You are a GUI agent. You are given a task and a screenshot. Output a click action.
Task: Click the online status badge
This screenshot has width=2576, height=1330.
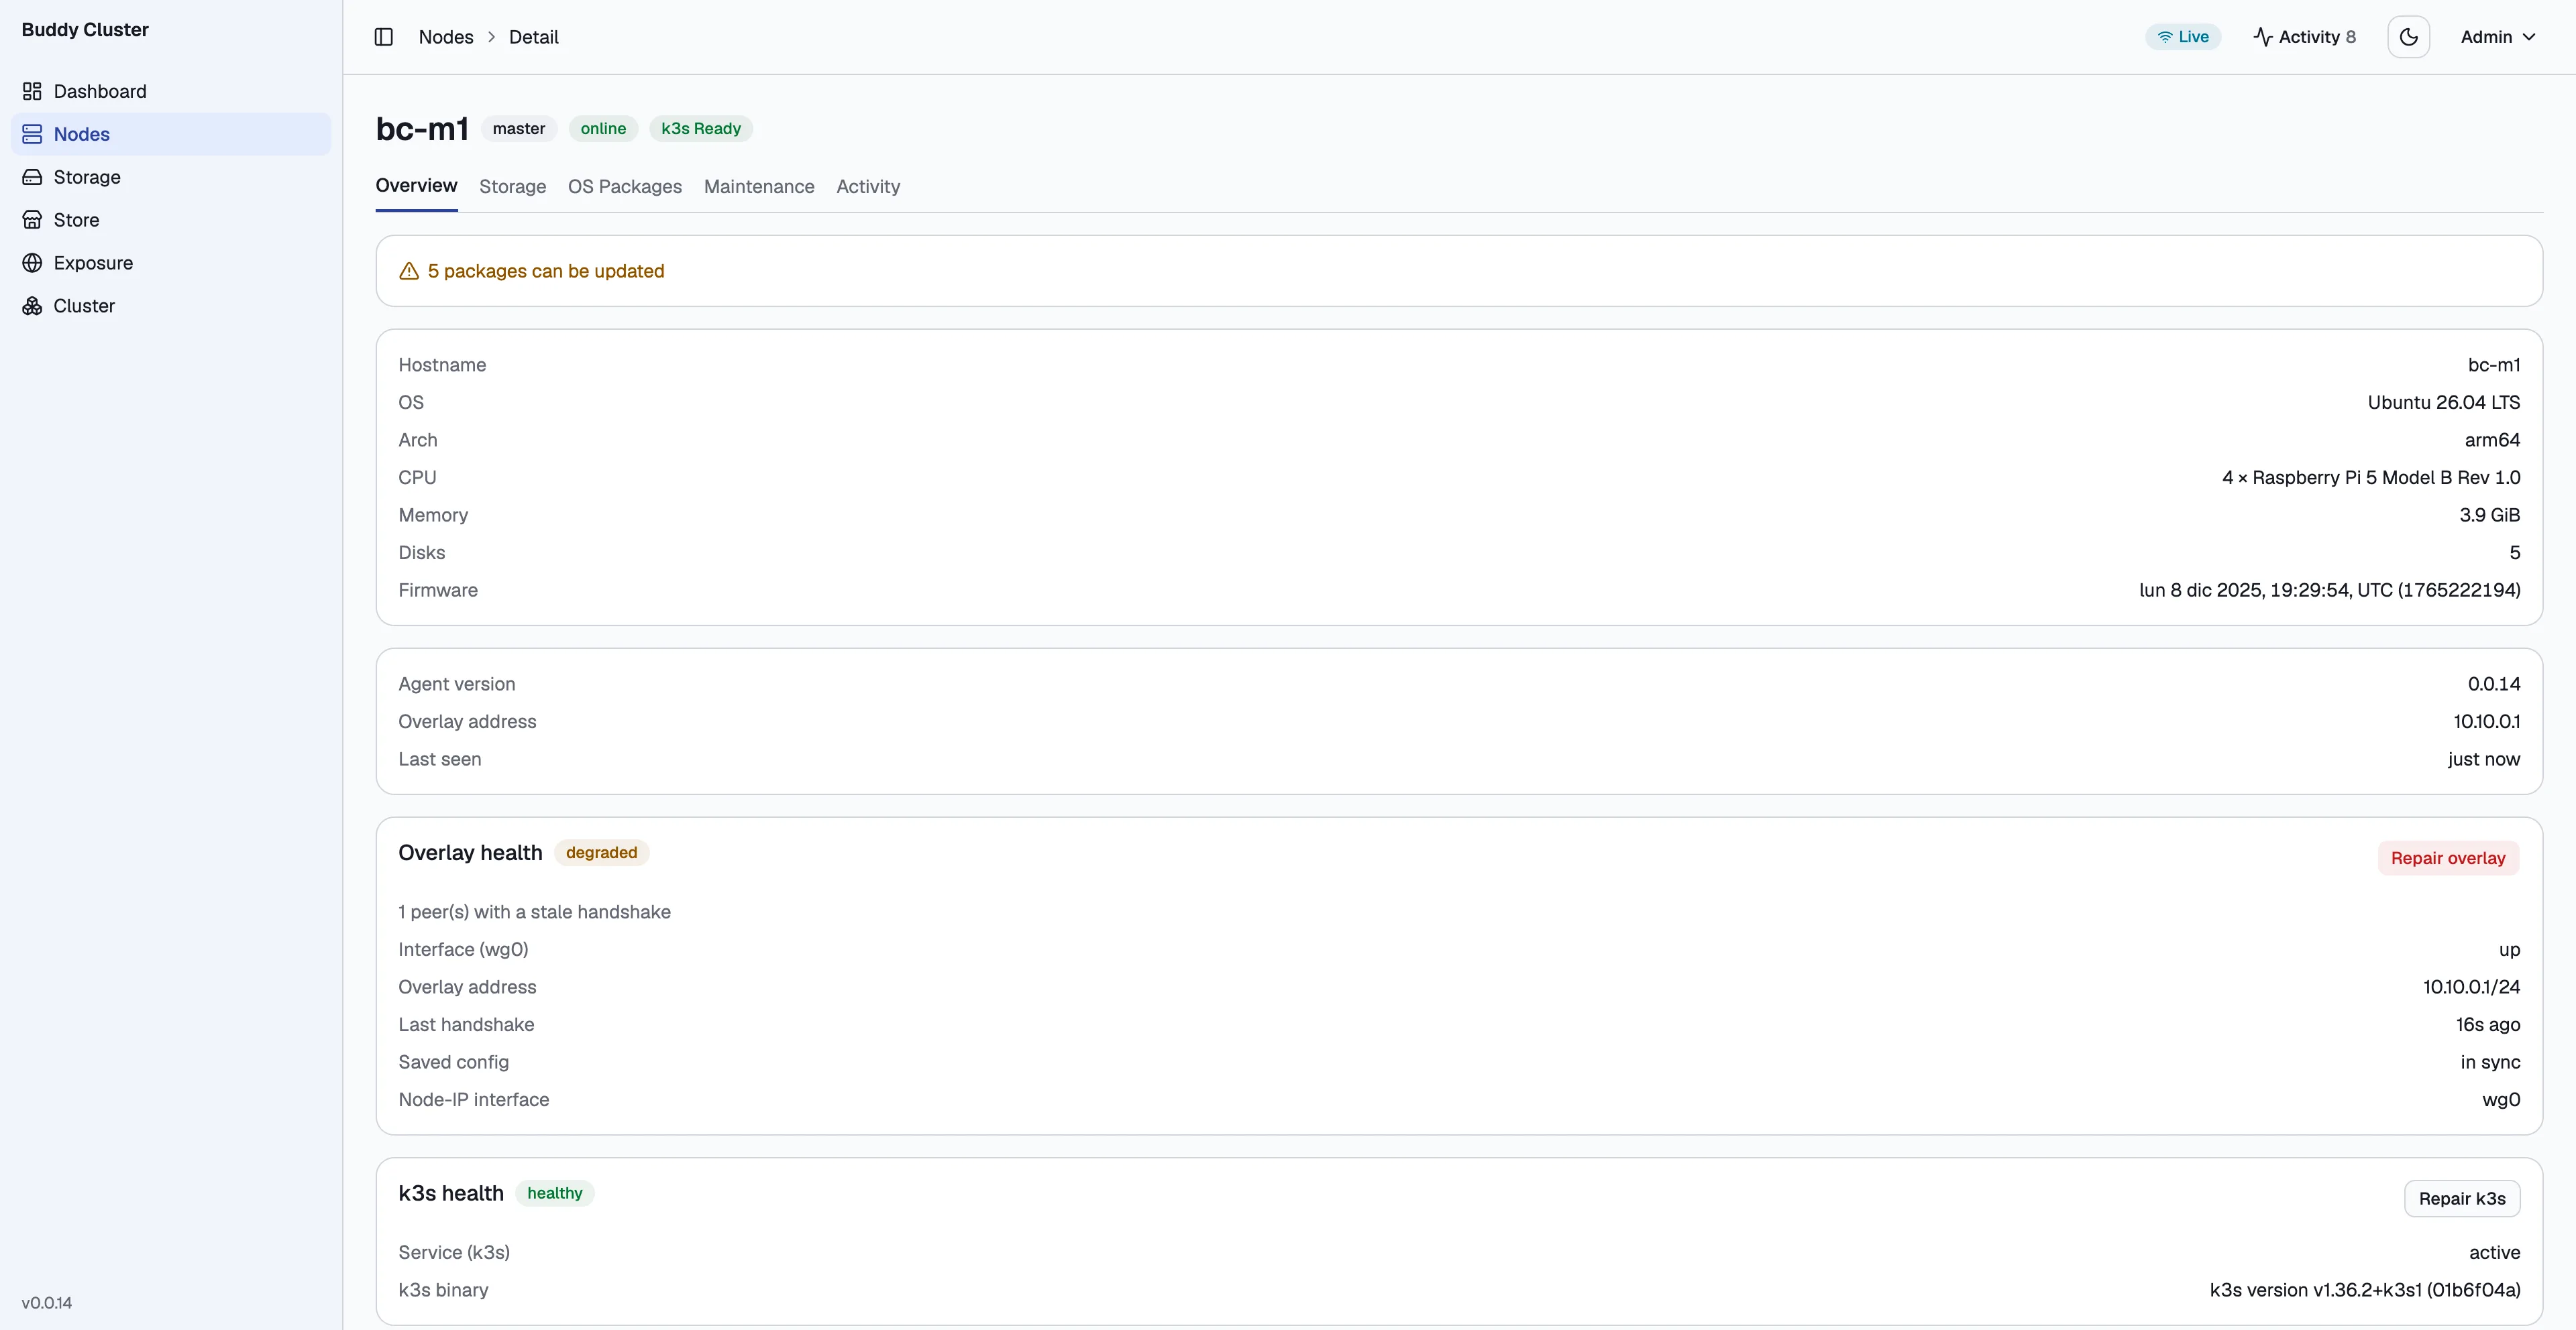603,129
